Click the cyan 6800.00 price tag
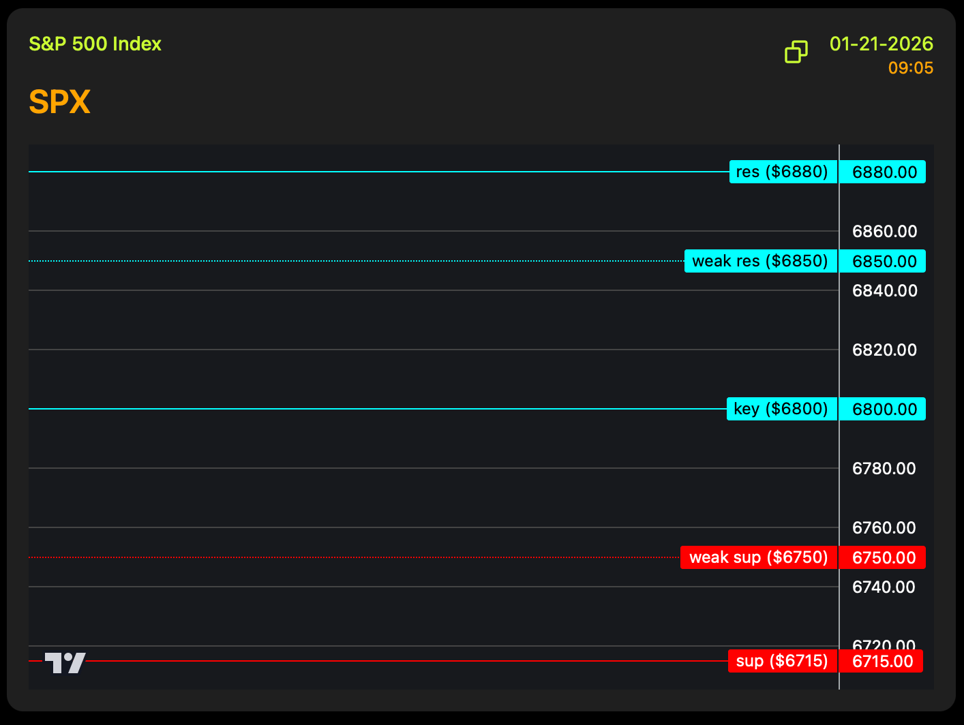The image size is (964, 725). point(883,409)
